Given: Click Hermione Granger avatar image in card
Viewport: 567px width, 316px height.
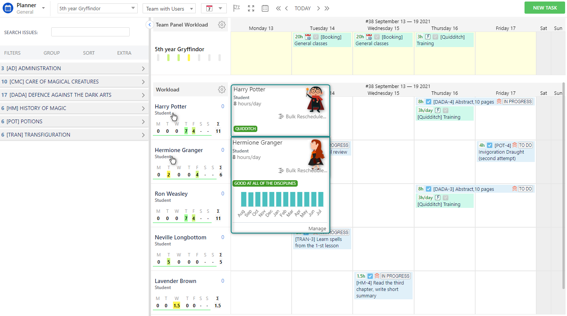Looking at the screenshot, I should click(316, 154).
